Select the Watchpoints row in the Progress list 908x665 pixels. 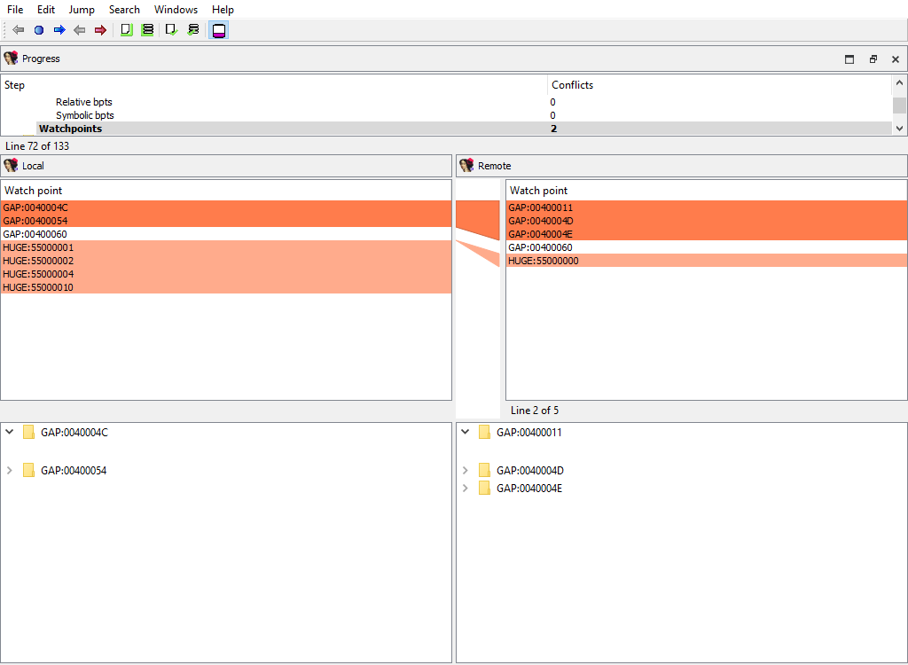(266, 128)
